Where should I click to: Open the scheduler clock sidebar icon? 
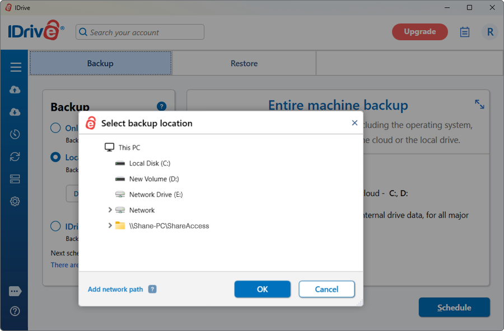tap(15, 134)
